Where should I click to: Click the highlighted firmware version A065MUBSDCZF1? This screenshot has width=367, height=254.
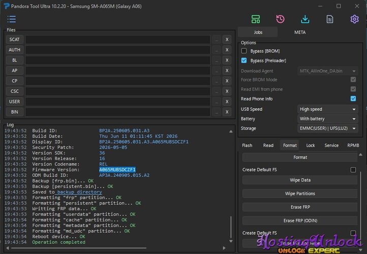coord(117,170)
